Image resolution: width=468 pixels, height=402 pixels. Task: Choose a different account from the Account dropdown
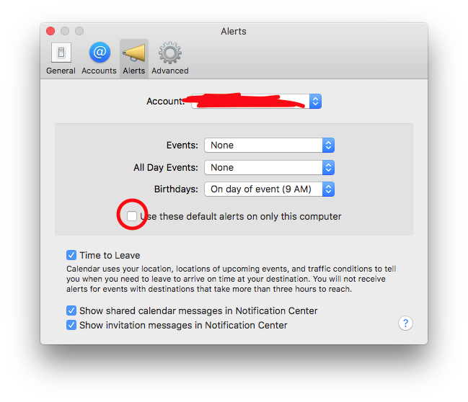(257, 101)
